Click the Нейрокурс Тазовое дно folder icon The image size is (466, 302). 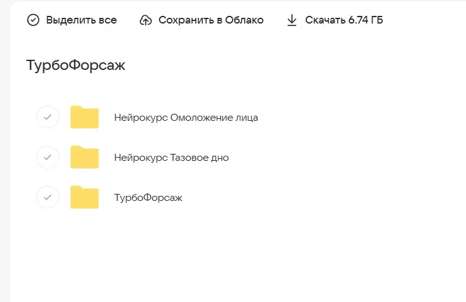pyautogui.click(x=85, y=157)
